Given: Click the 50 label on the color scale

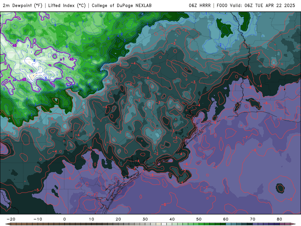Looking at the screenshot, I should [x=199, y=219].
